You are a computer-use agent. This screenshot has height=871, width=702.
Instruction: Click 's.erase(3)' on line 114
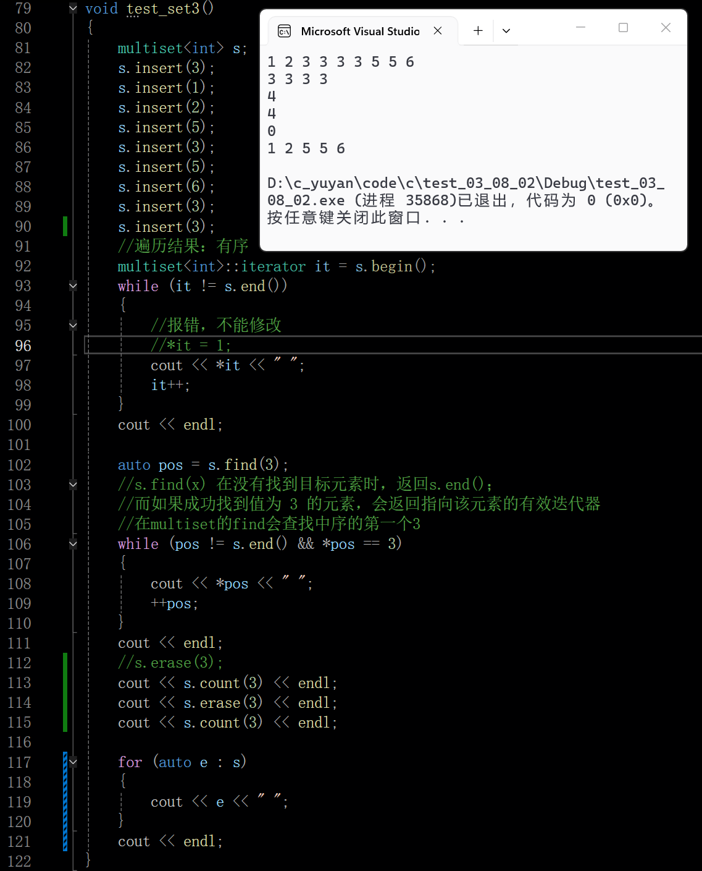[x=223, y=703]
